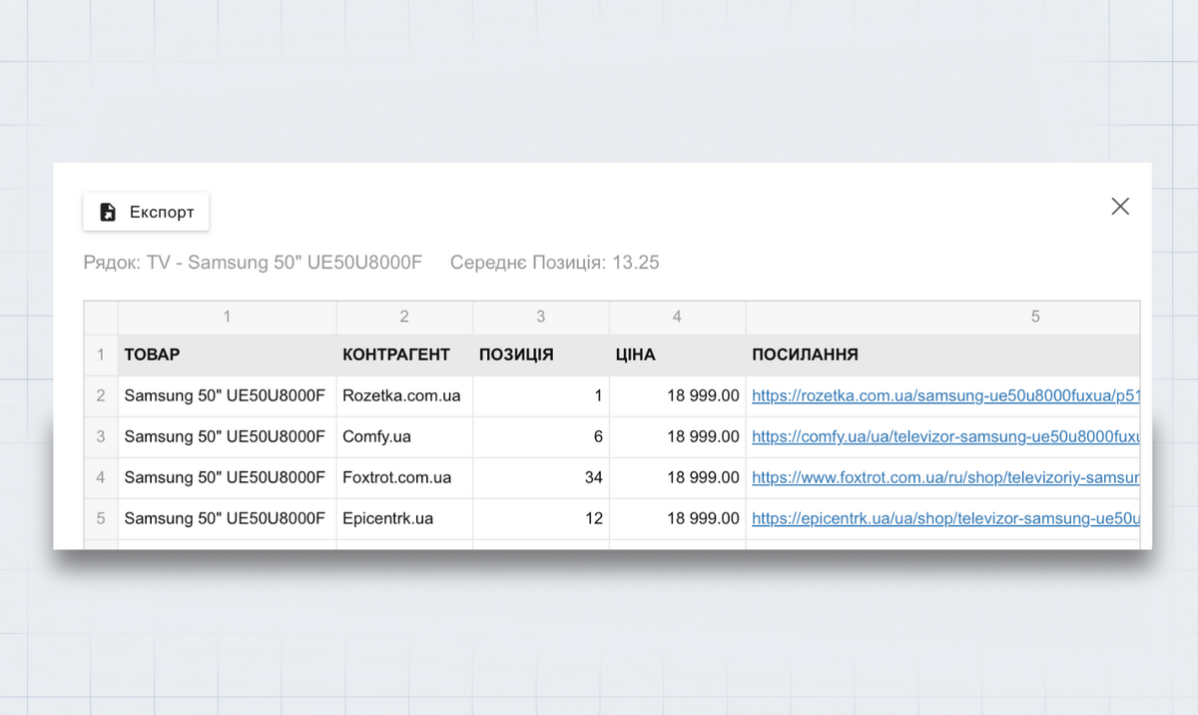
Task: Open the foxtrot.com.ua product link
Action: [x=944, y=477]
